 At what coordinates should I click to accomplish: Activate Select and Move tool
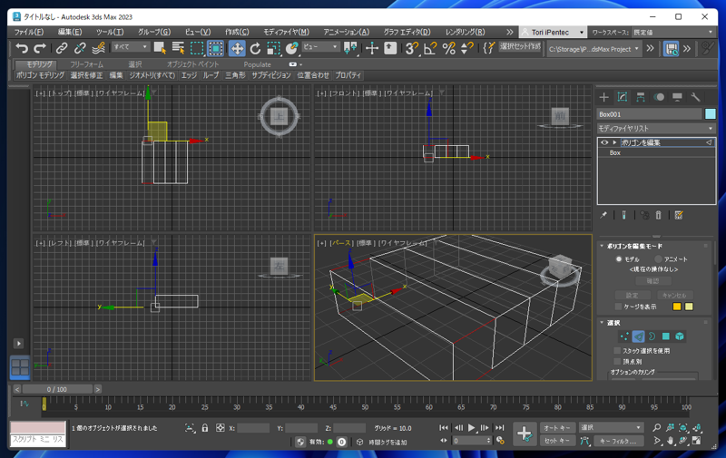237,48
